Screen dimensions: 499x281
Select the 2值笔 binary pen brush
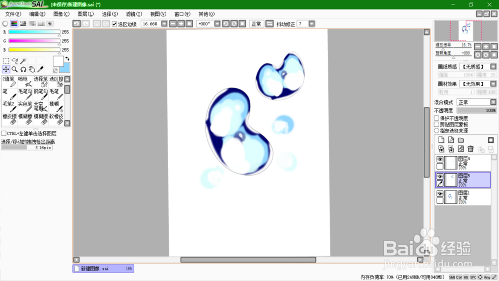click(9, 81)
